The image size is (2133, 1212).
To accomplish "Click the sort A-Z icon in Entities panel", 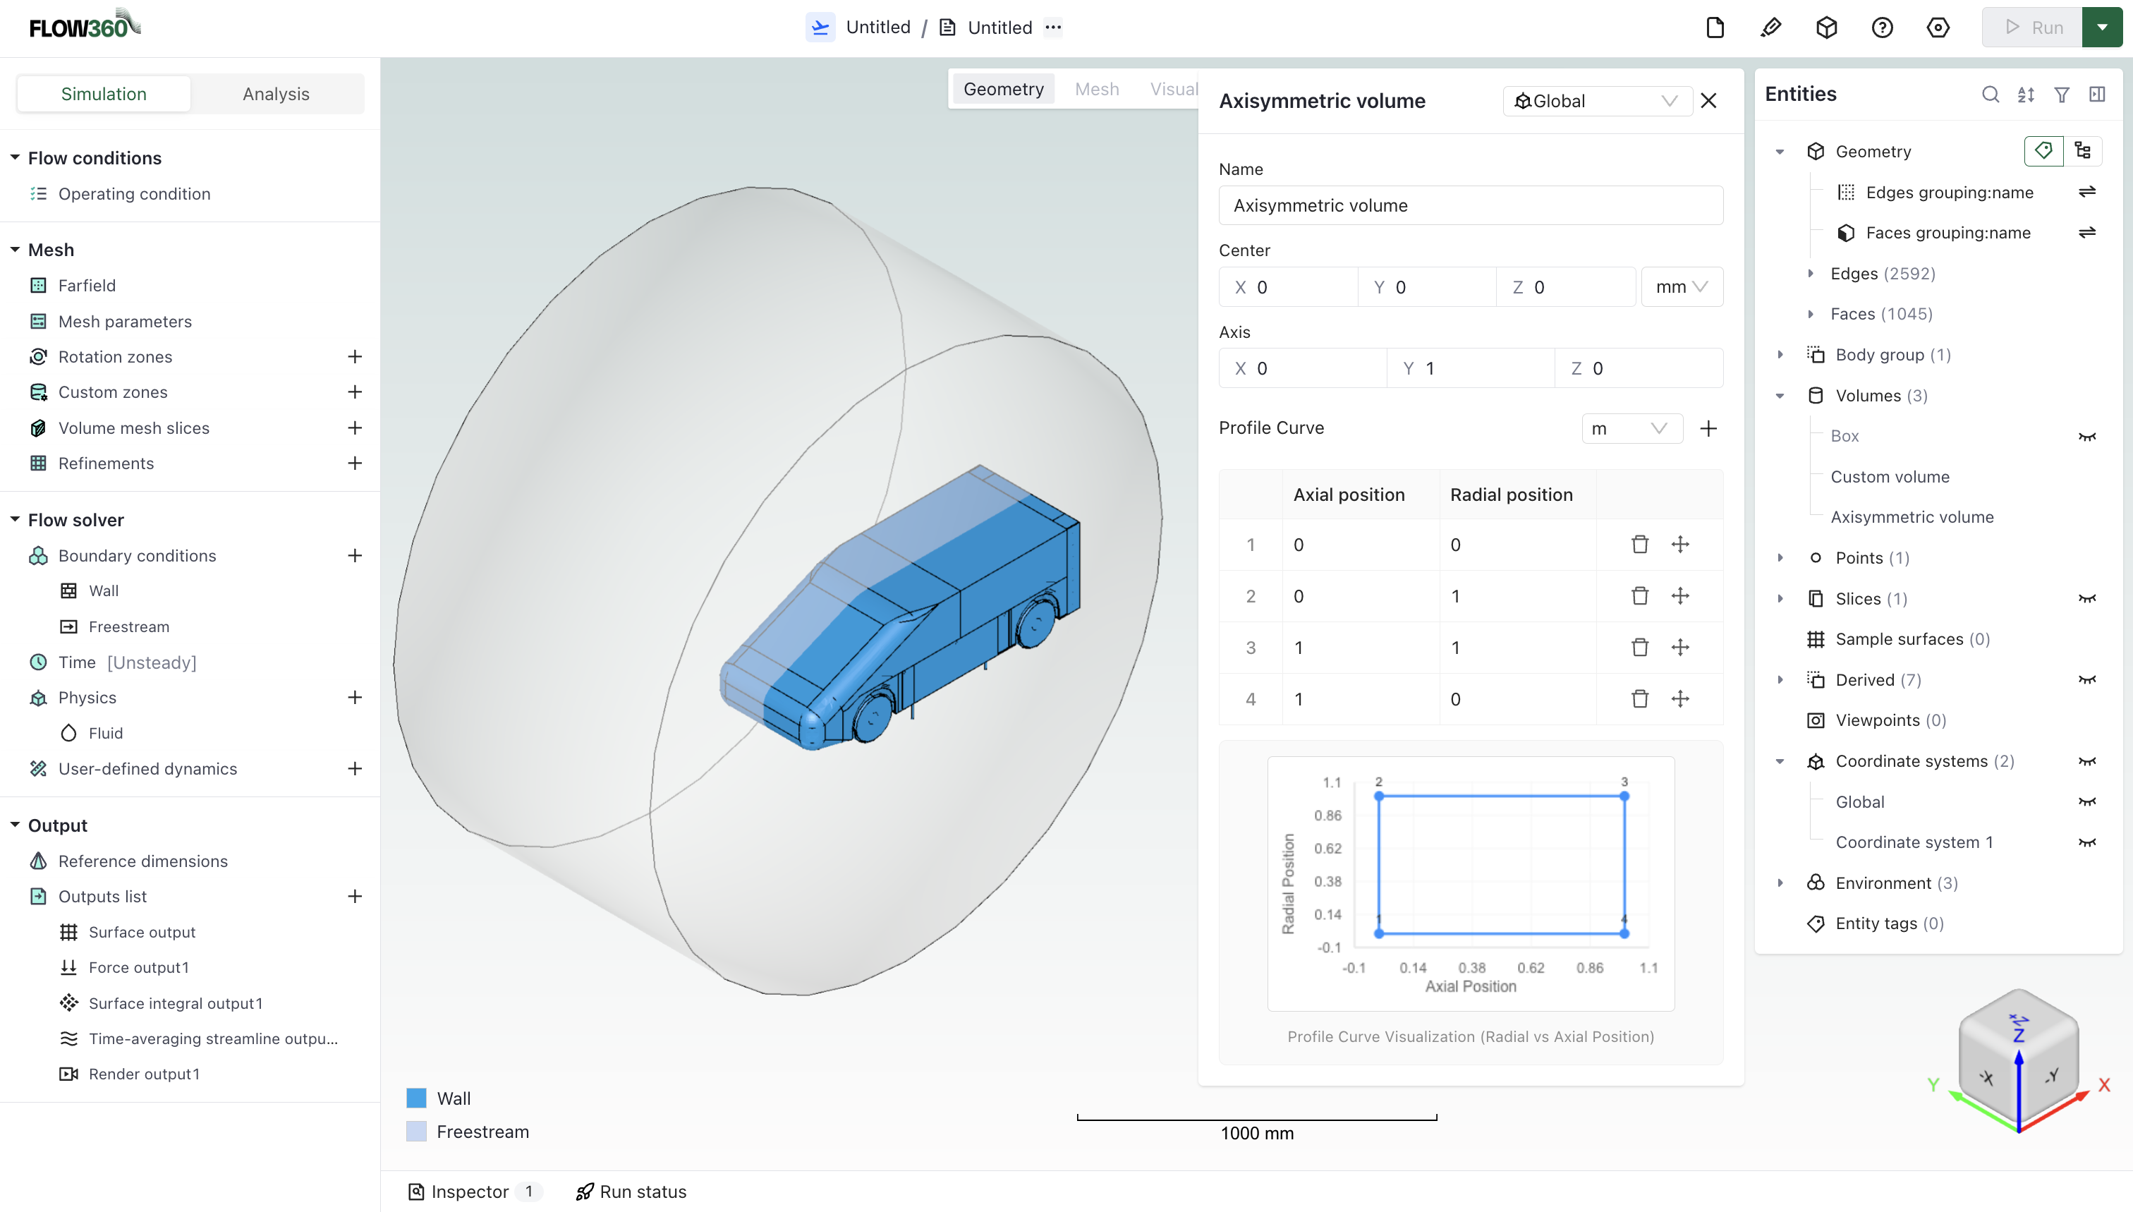I will click(2026, 94).
